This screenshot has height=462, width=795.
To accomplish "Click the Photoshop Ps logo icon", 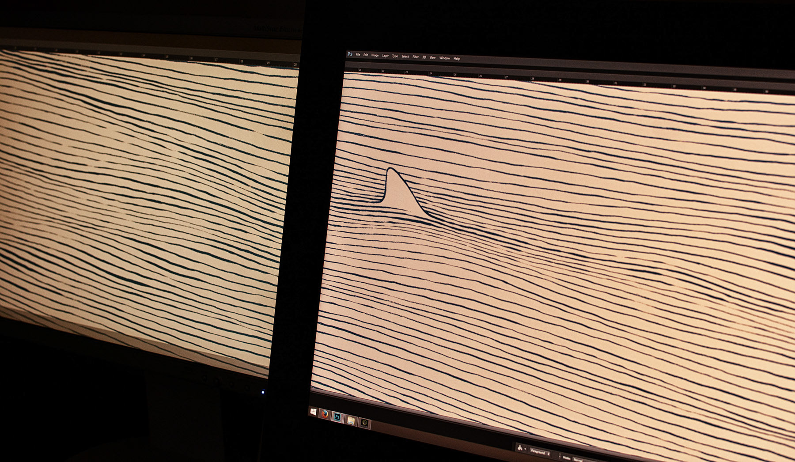I will click(350, 54).
